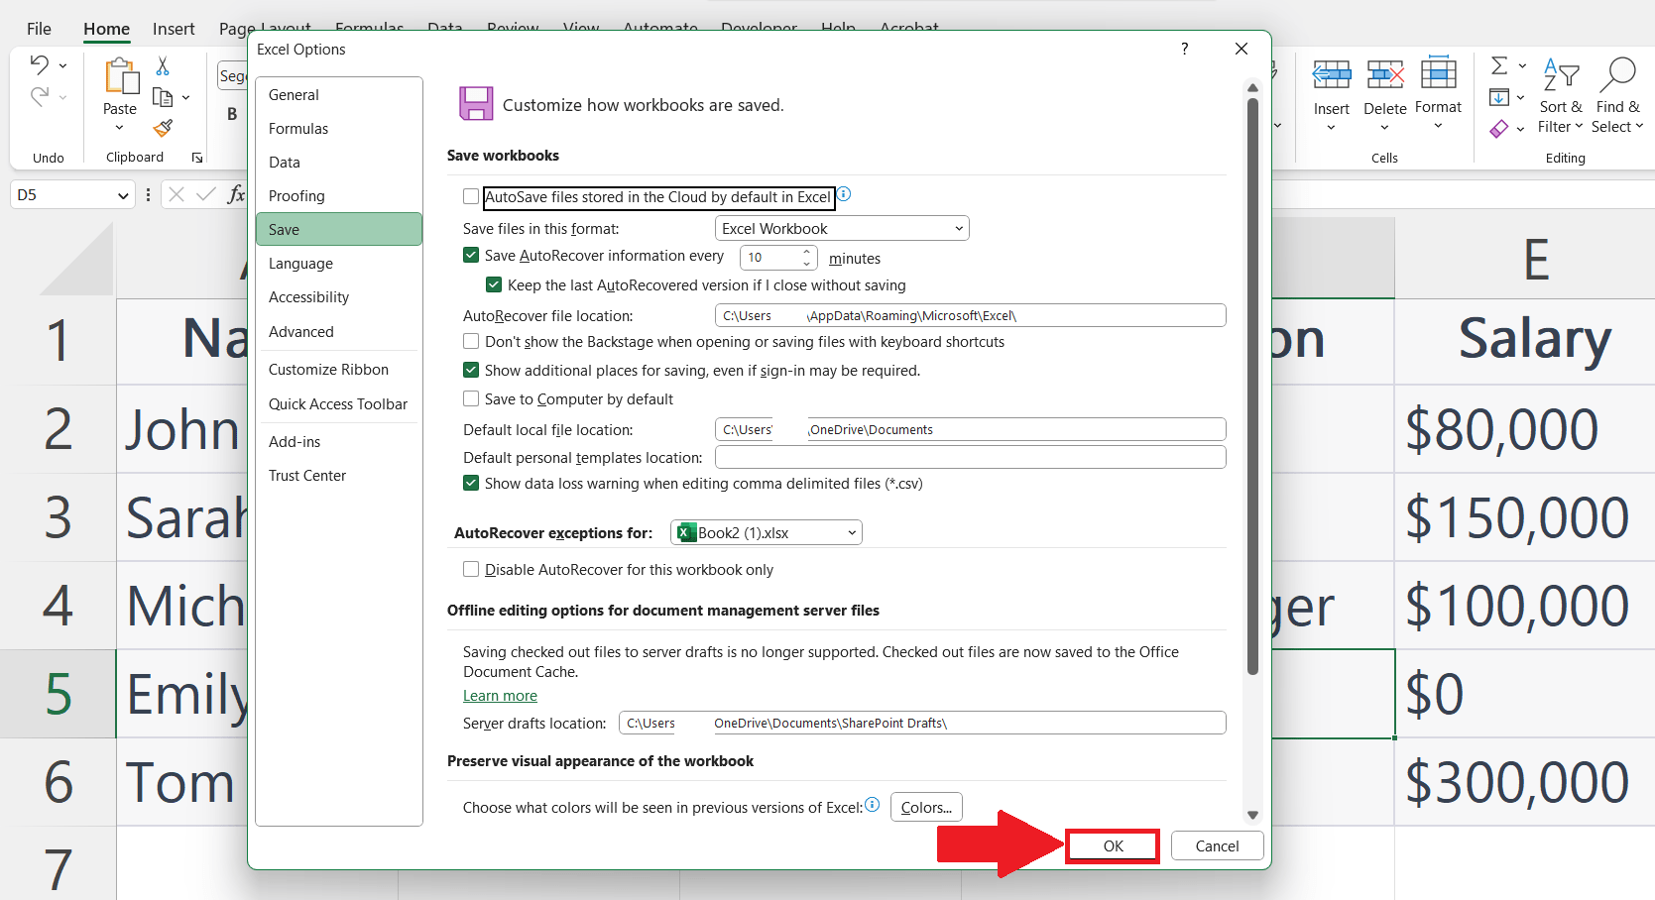Increase AutoRecover minutes with the up stepper
This screenshot has height=900, width=1655.
[x=806, y=252]
